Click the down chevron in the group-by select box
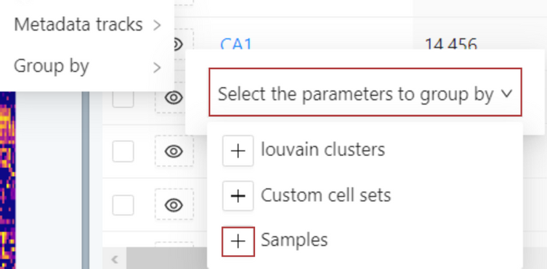Viewport: 547px width, 269px height. point(506,94)
